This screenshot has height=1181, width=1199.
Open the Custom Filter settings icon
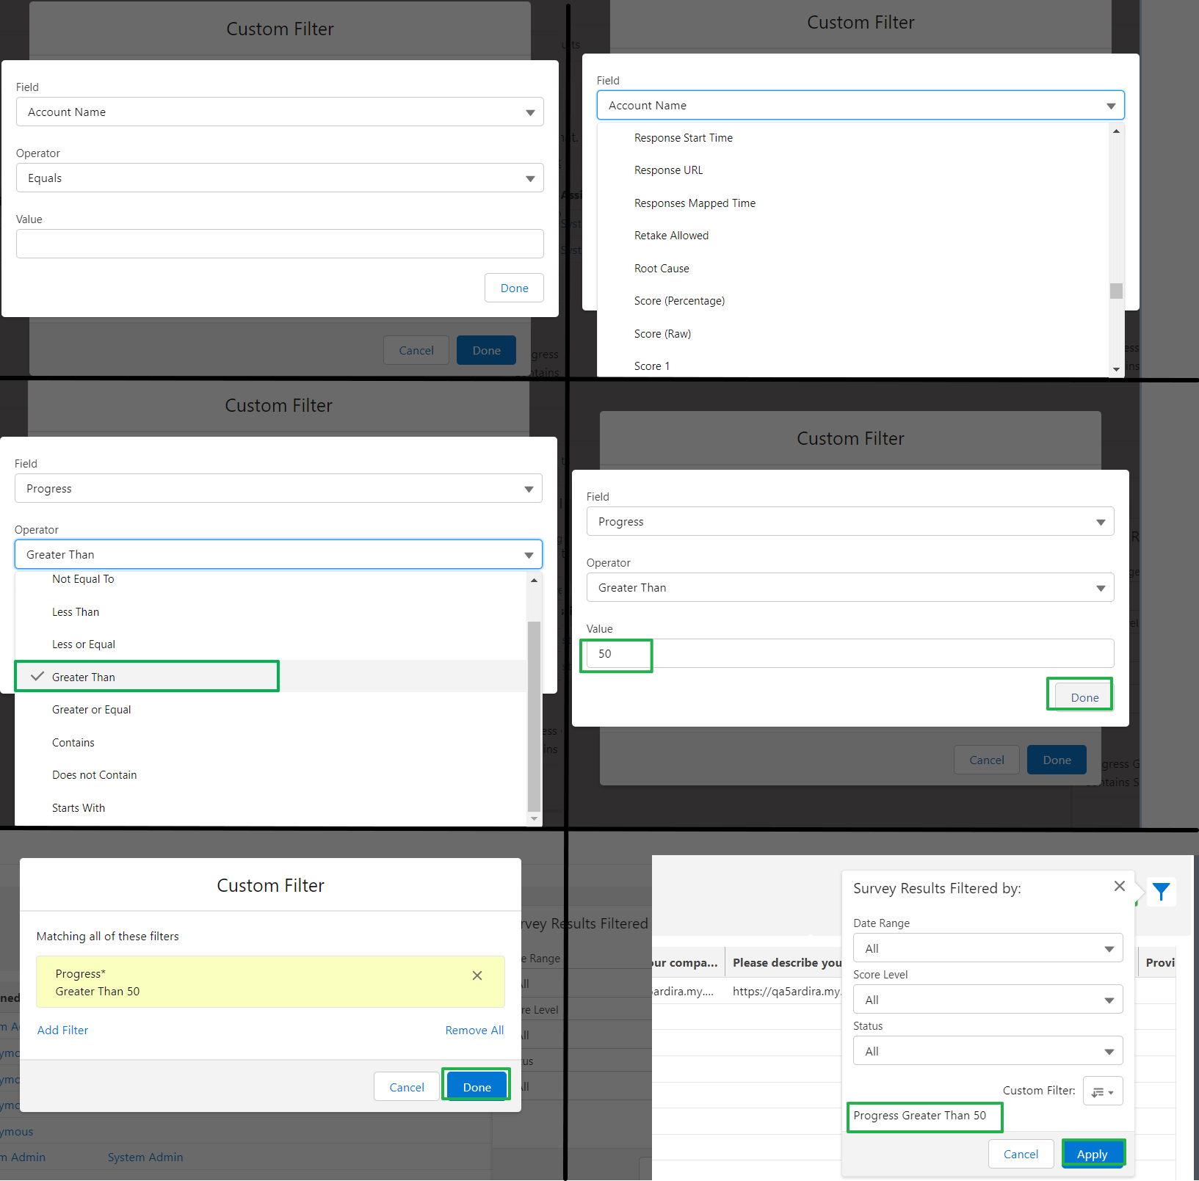click(x=1103, y=1091)
